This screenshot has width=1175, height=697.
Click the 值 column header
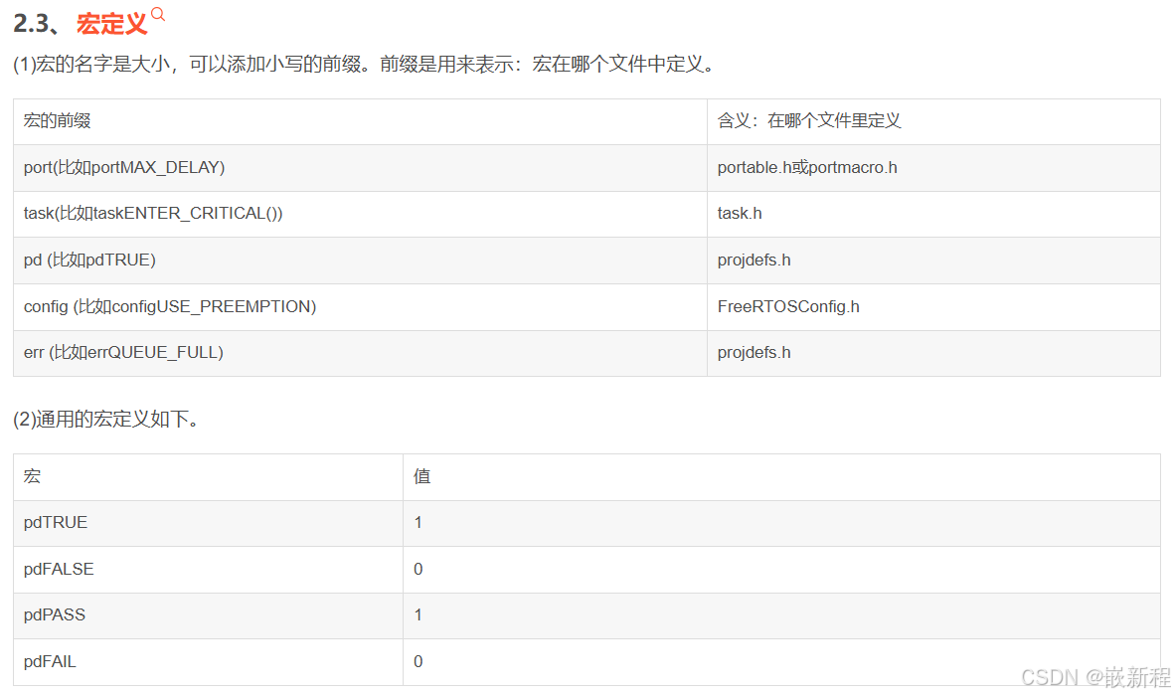pyautogui.click(x=781, y=476)
